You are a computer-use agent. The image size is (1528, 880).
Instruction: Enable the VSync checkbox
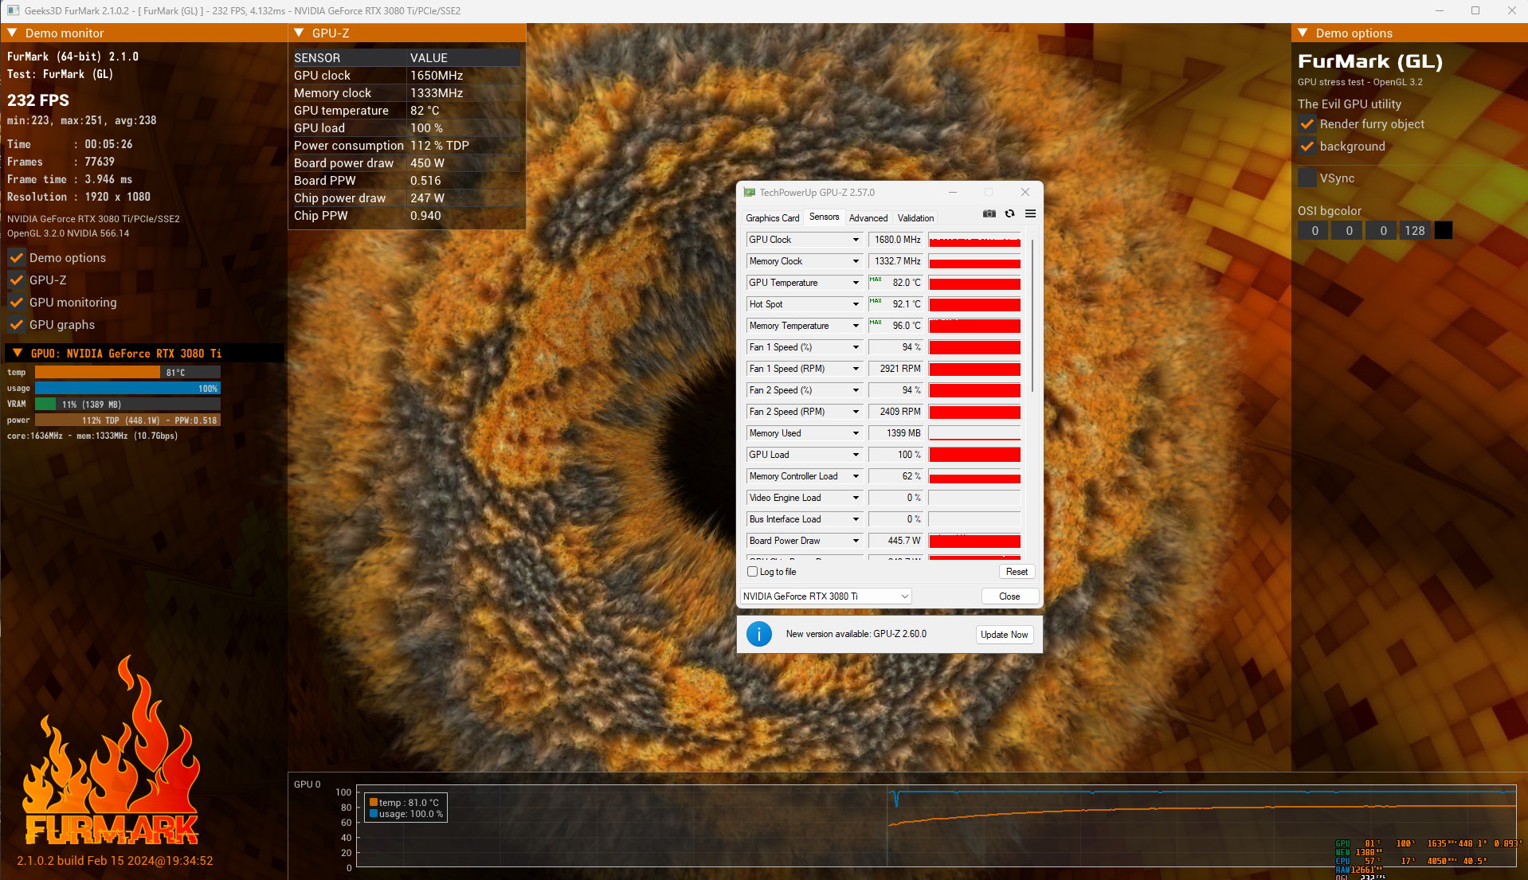click(x=1307, y=178)
